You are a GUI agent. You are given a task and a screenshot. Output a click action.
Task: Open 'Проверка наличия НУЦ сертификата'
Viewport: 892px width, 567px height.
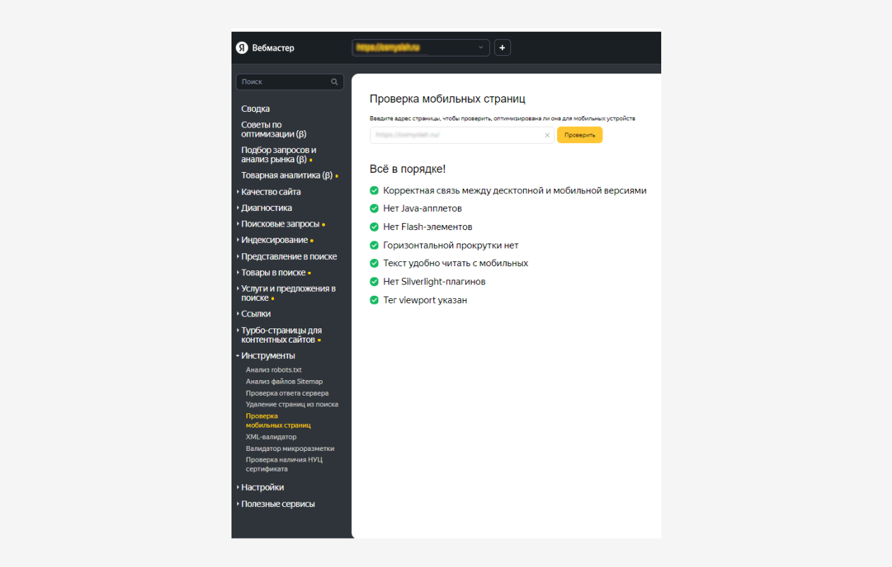tap(285, 464)
